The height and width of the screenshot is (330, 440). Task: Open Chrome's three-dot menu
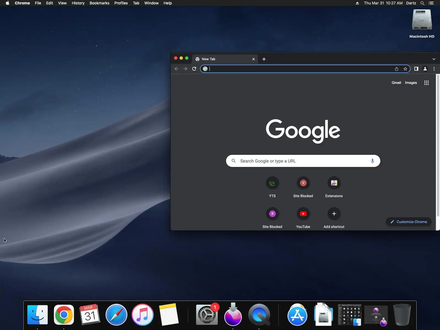point(434,69)
